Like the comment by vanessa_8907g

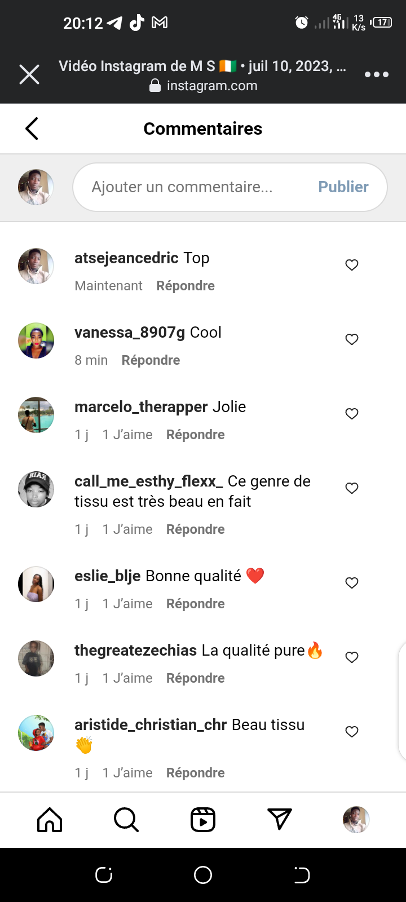(352, 339)
